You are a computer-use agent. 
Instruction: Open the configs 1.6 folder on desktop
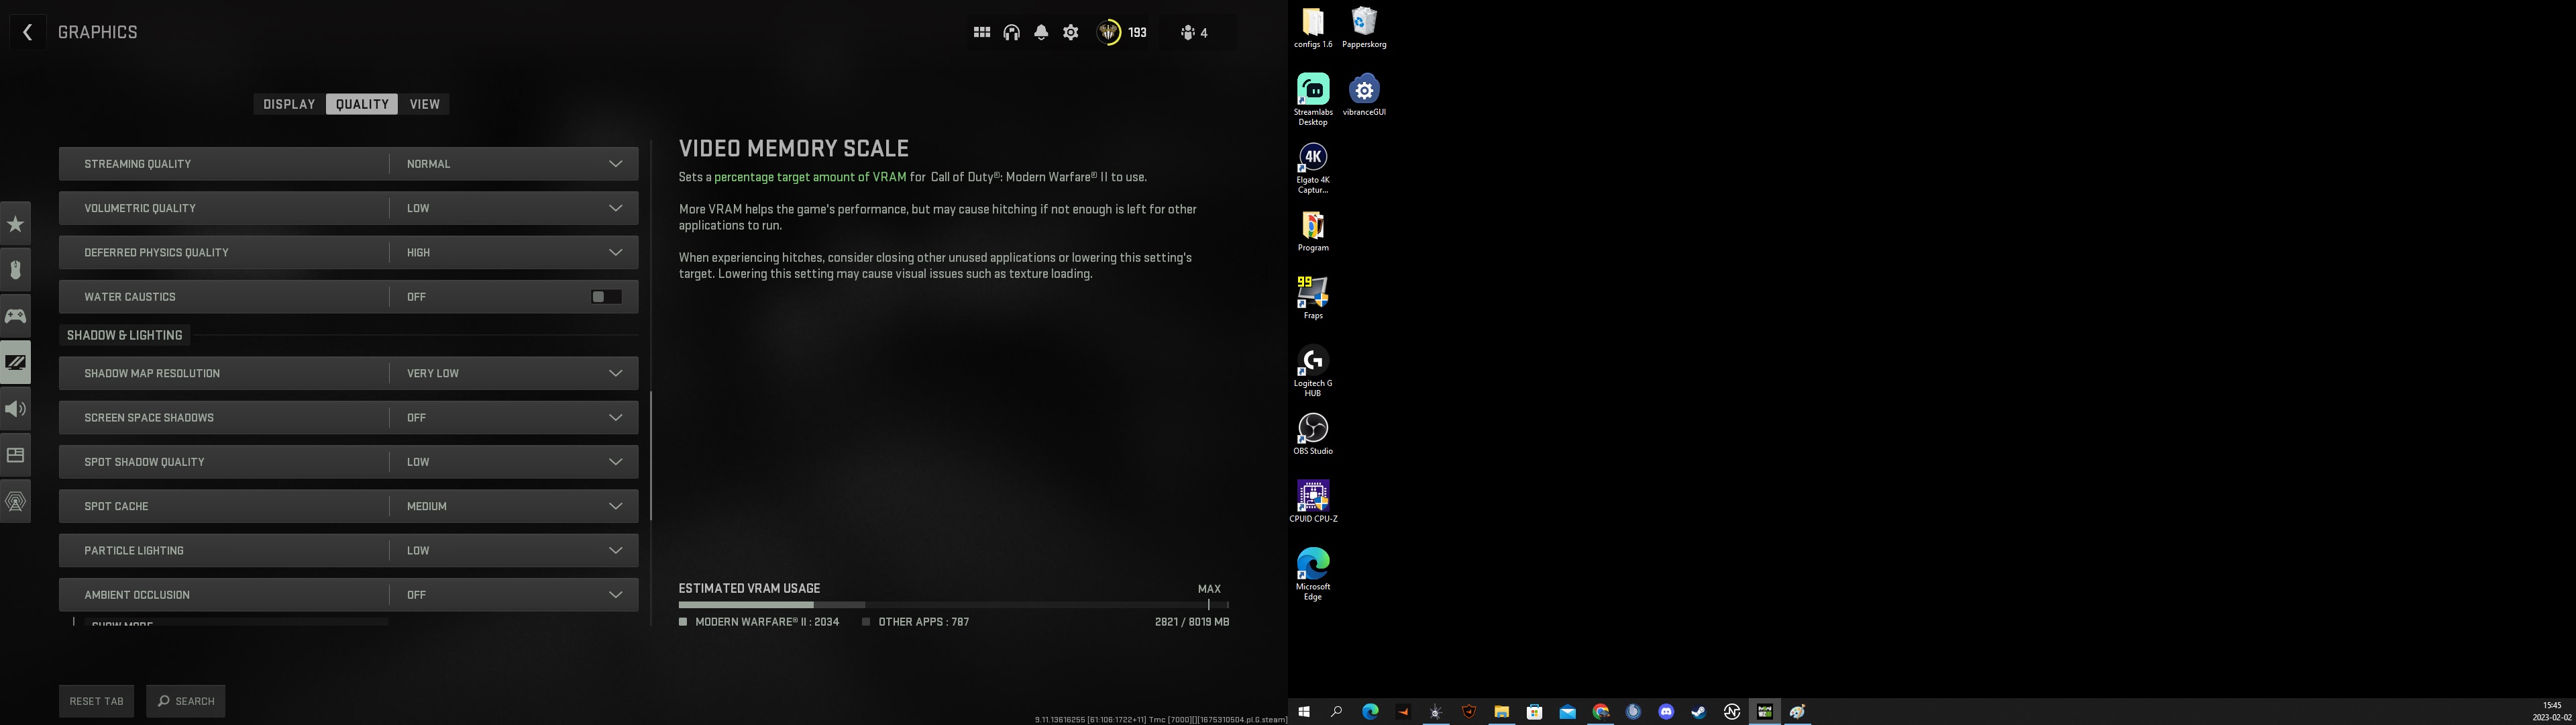tap(1313, 27)
